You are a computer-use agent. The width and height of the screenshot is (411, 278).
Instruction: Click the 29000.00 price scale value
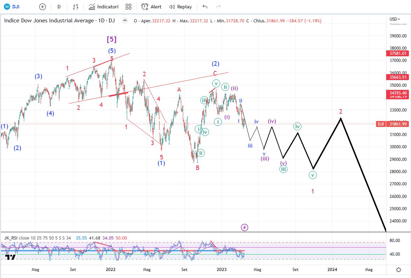click(x=398, y=159)
